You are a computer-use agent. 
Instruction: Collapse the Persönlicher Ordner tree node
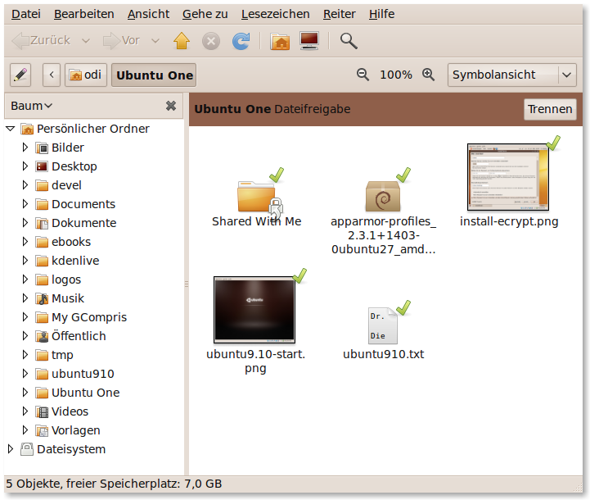click(x=11, y=129)
